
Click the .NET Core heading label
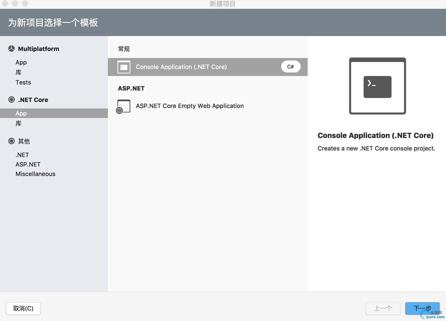click(x=33, y=100)
